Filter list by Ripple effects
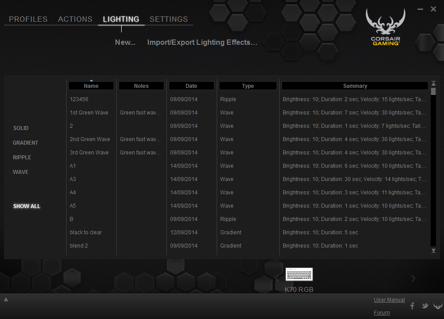The width and height of the screenshot is (444, 319). click(22, 158)
